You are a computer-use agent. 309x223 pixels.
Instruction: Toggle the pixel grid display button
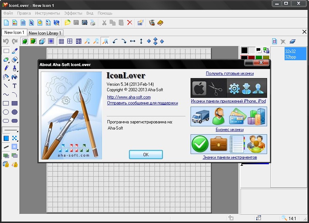[61, 42]
